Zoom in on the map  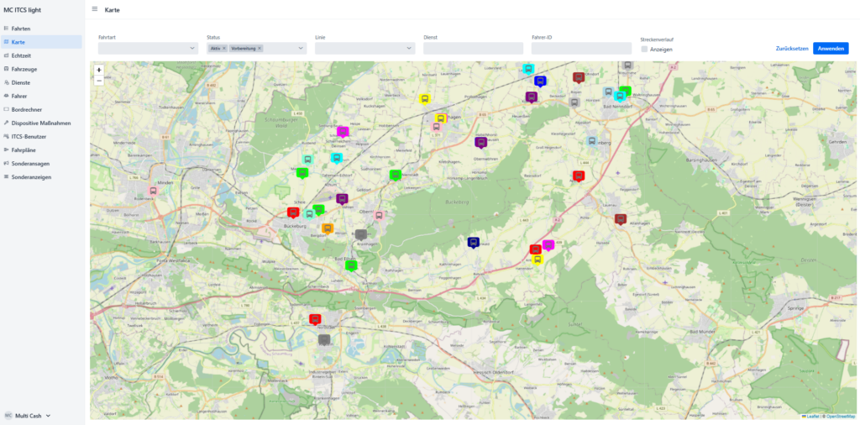pyautogui.click(x=99, y=70)
